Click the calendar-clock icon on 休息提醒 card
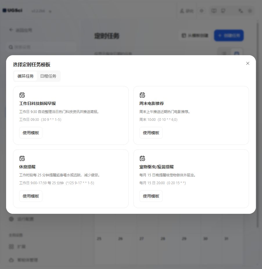This screenshot has height=269, width=262. (x=22, y=158)
